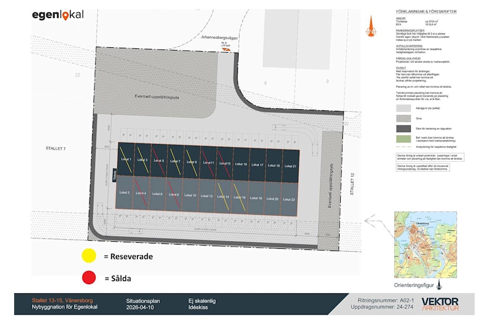Click the yellow Reseverade legend circle
The image size is (489, 326).
point(89,255)
